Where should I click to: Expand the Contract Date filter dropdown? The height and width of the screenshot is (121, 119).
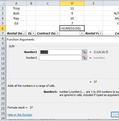coord(57,33)
